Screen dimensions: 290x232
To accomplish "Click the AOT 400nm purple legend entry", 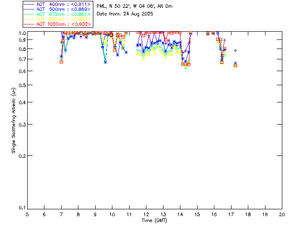I will [57, 4].
